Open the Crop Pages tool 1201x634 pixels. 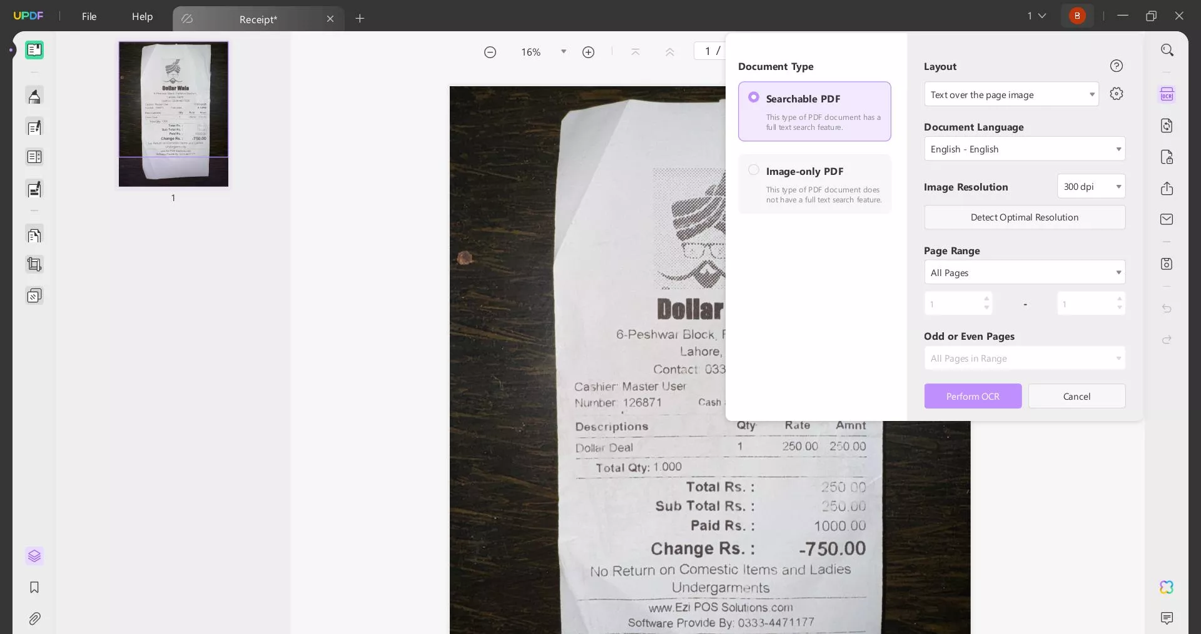(34, 265)
